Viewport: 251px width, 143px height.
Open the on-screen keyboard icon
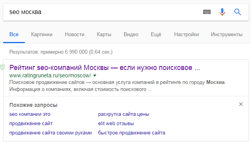[207, 12]
